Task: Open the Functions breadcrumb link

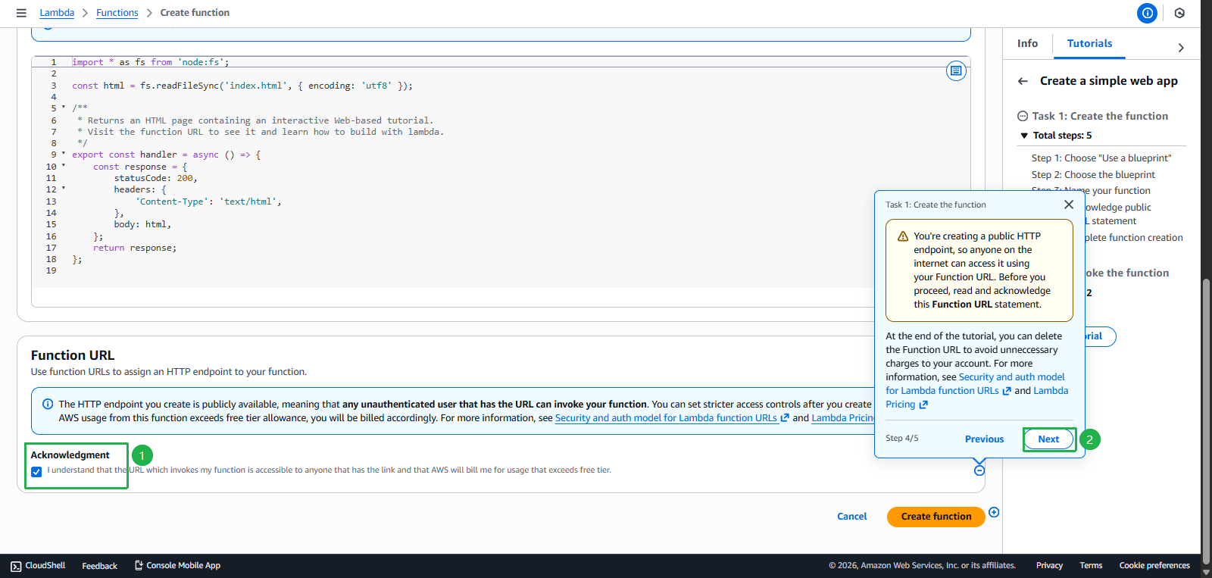Action: click(117, 13)
